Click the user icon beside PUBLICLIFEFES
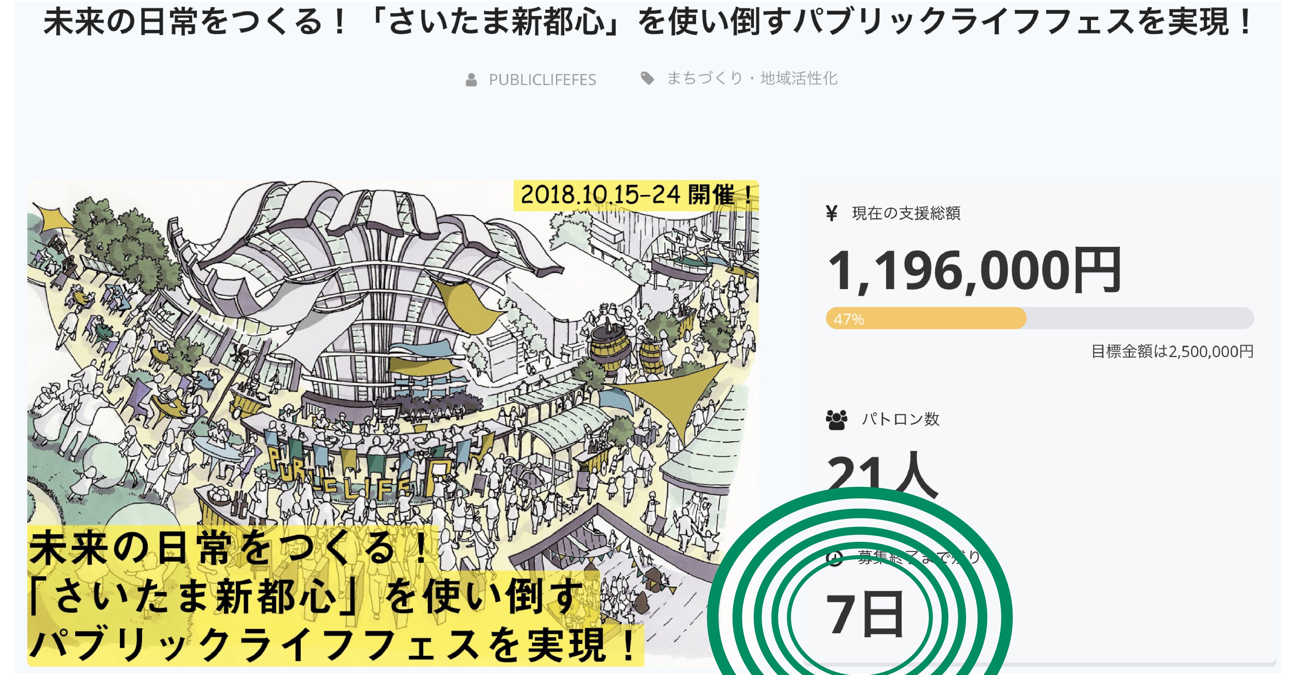 [x=471, y=80]
